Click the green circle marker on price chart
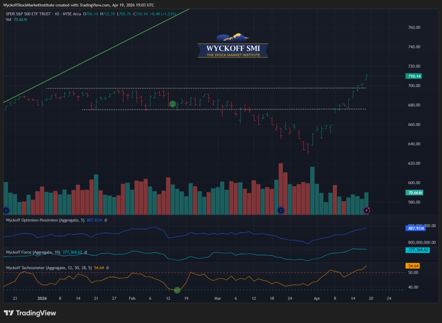Viewport: 442px width, 323px height. coord(173,104)
